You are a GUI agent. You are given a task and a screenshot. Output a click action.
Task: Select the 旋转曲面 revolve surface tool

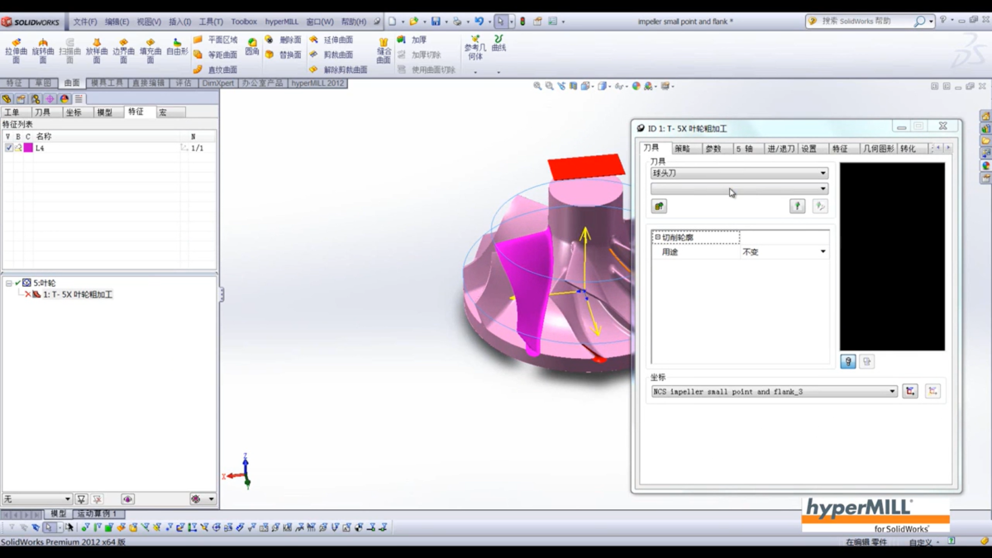[43, 50]
